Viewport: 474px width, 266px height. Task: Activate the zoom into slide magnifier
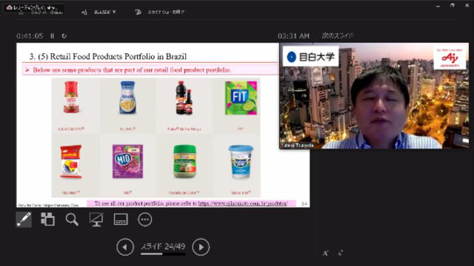point(72,219)
